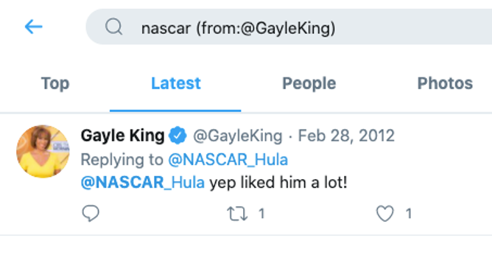The image size is (492, 277).
Task: Select the Latest tab
Action: (176, 83)
